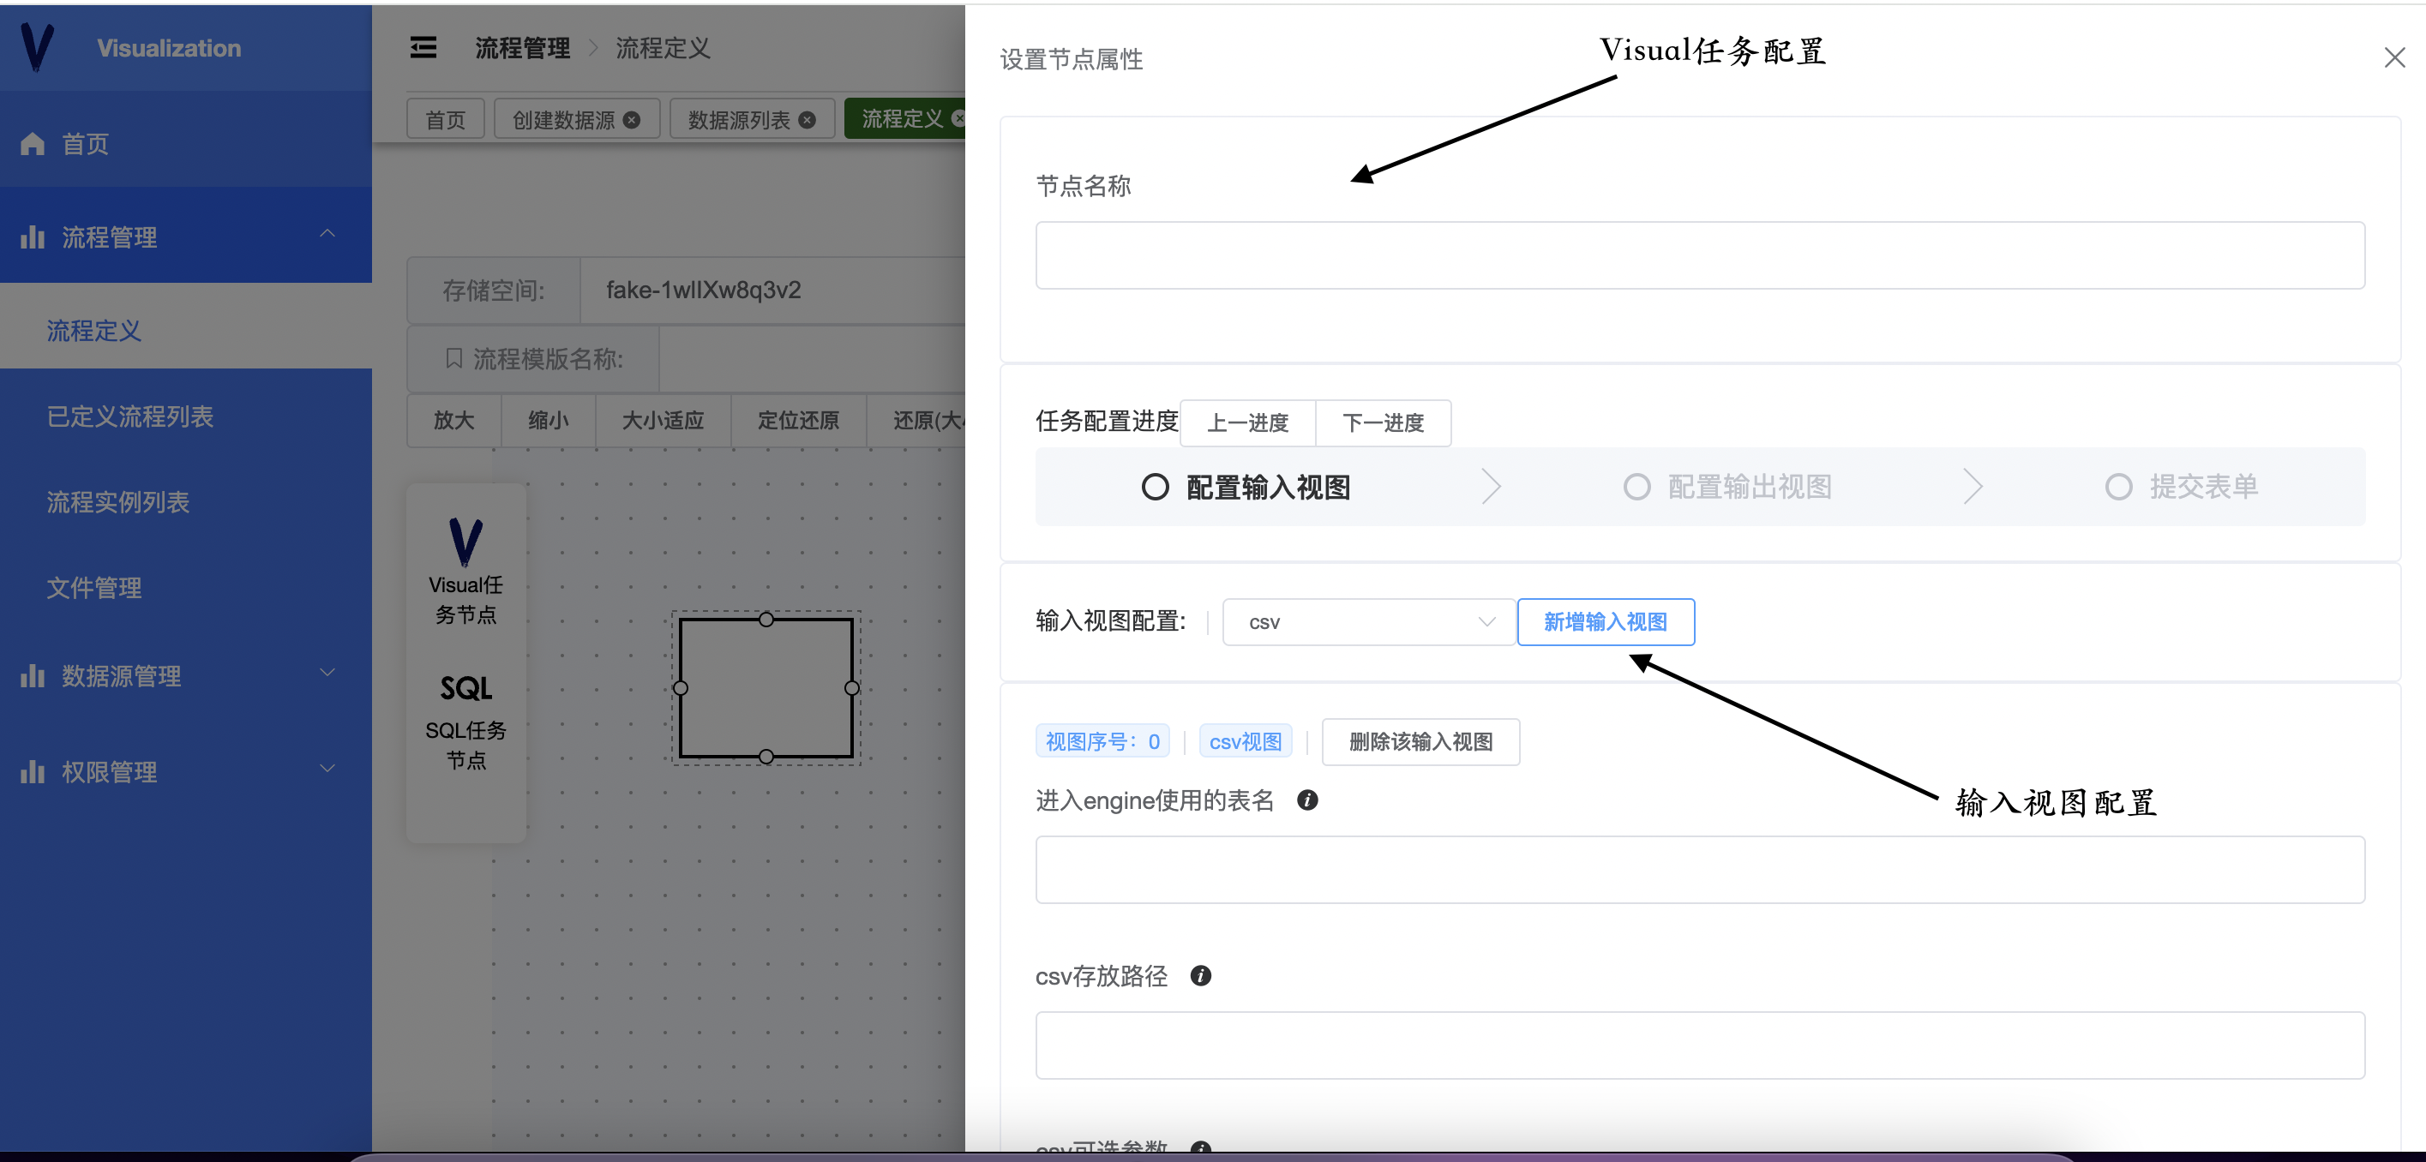Open 流程定义 in the sidebar
The width and height of the screenshot is (2426, 1162).
click(x=185, y=331)
